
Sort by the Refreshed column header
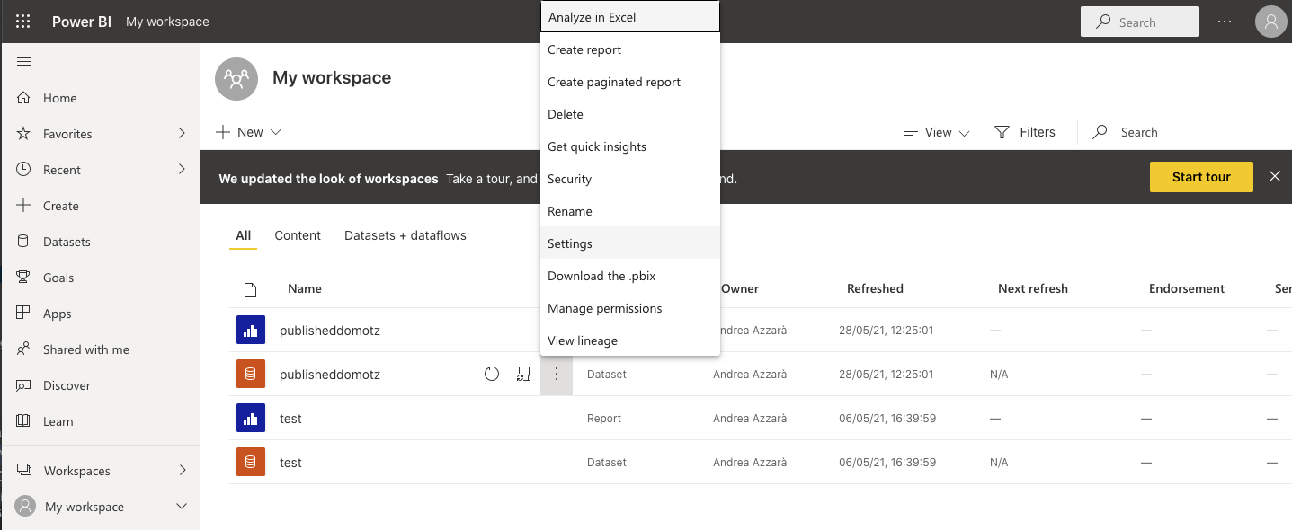[875, 288]
